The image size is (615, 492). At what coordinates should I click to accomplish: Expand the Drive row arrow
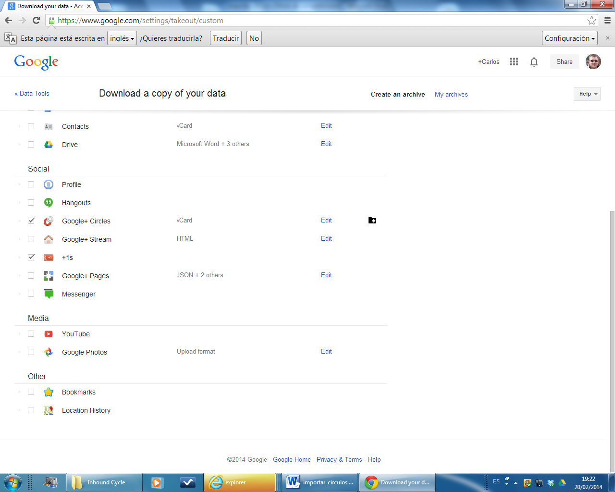click(20, 144)
